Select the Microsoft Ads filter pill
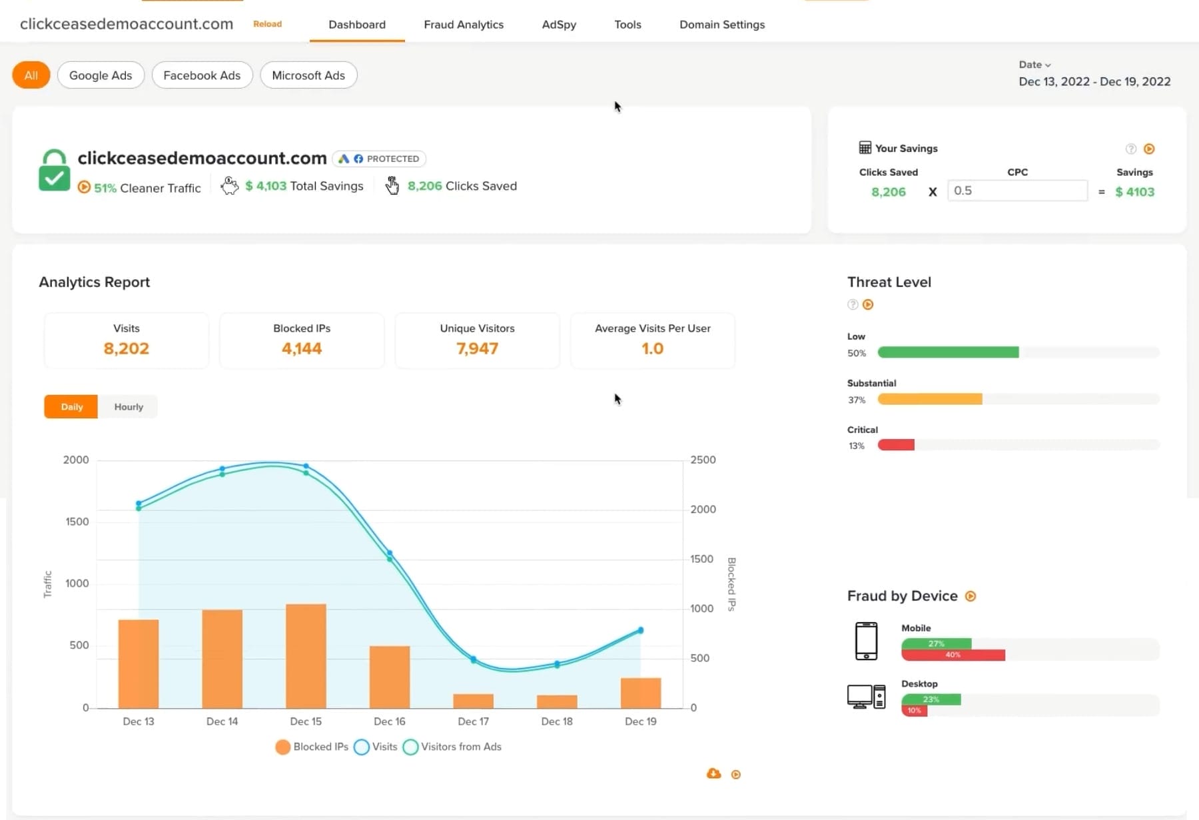Image resolution: width=1199 pixels, height=820 pixels. click(308, 75)
